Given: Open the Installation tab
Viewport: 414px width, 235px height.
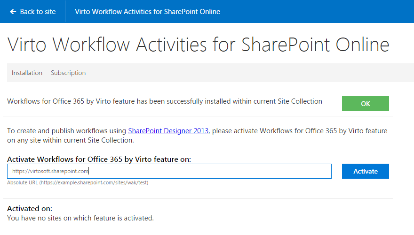Looking at the screenshot, I should [x=27, y=73].
